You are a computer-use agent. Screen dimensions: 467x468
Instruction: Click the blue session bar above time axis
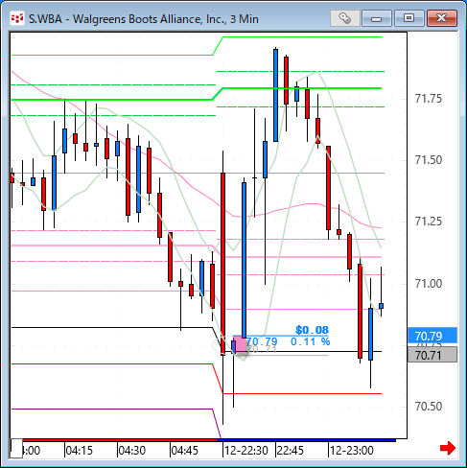point(306,440)
